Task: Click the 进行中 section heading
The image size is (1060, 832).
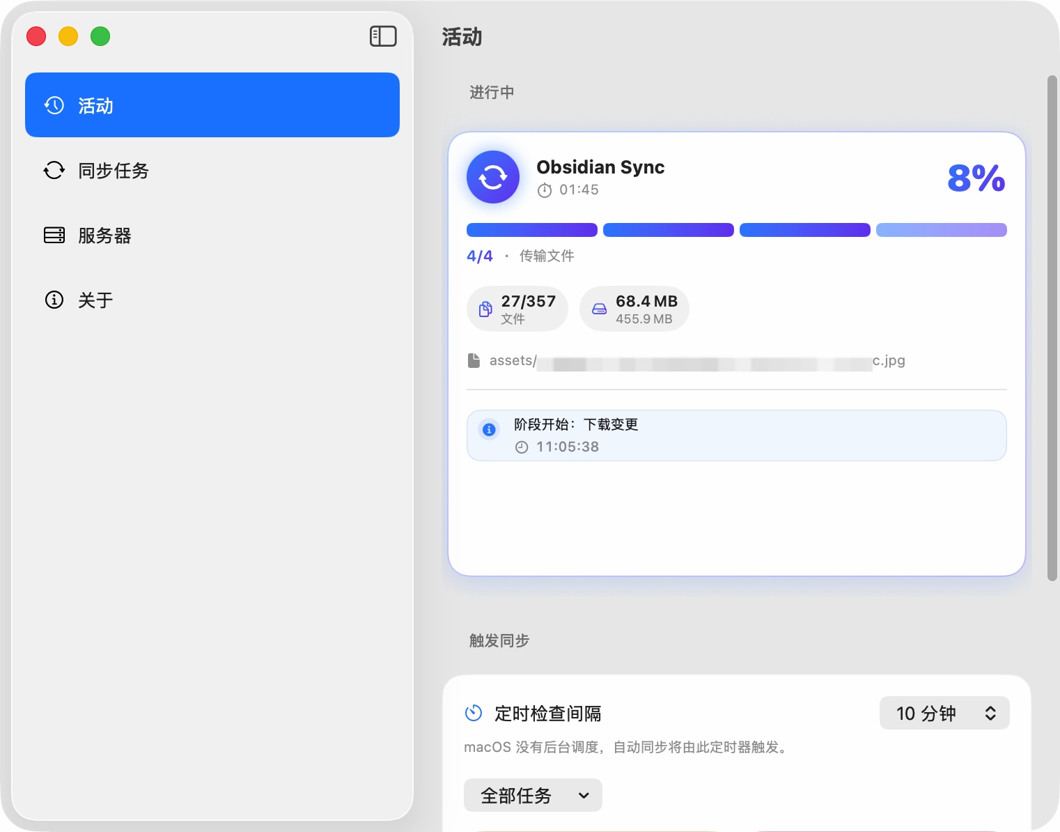Action: (x=492, y=92)
